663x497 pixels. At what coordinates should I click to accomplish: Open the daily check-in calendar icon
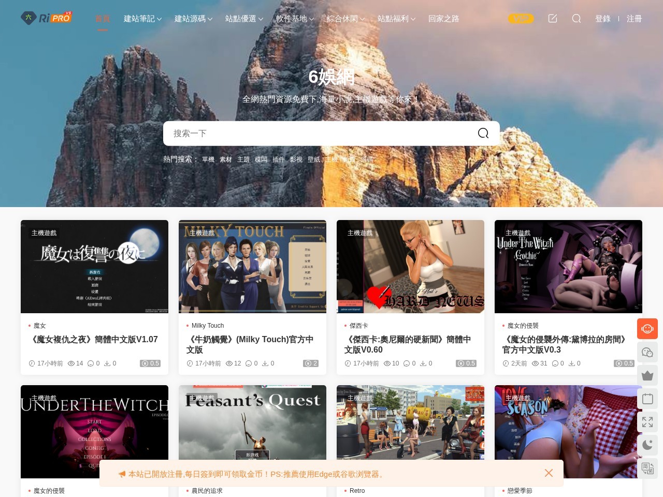(x=647, y=399)
